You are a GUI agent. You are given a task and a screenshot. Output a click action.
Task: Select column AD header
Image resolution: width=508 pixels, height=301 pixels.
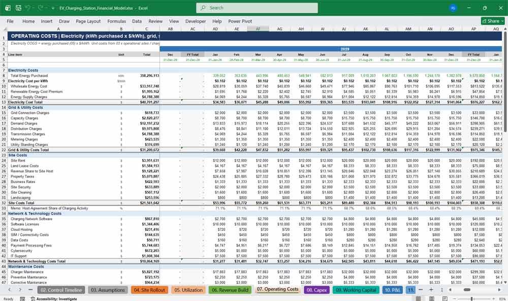pos(215,29)
